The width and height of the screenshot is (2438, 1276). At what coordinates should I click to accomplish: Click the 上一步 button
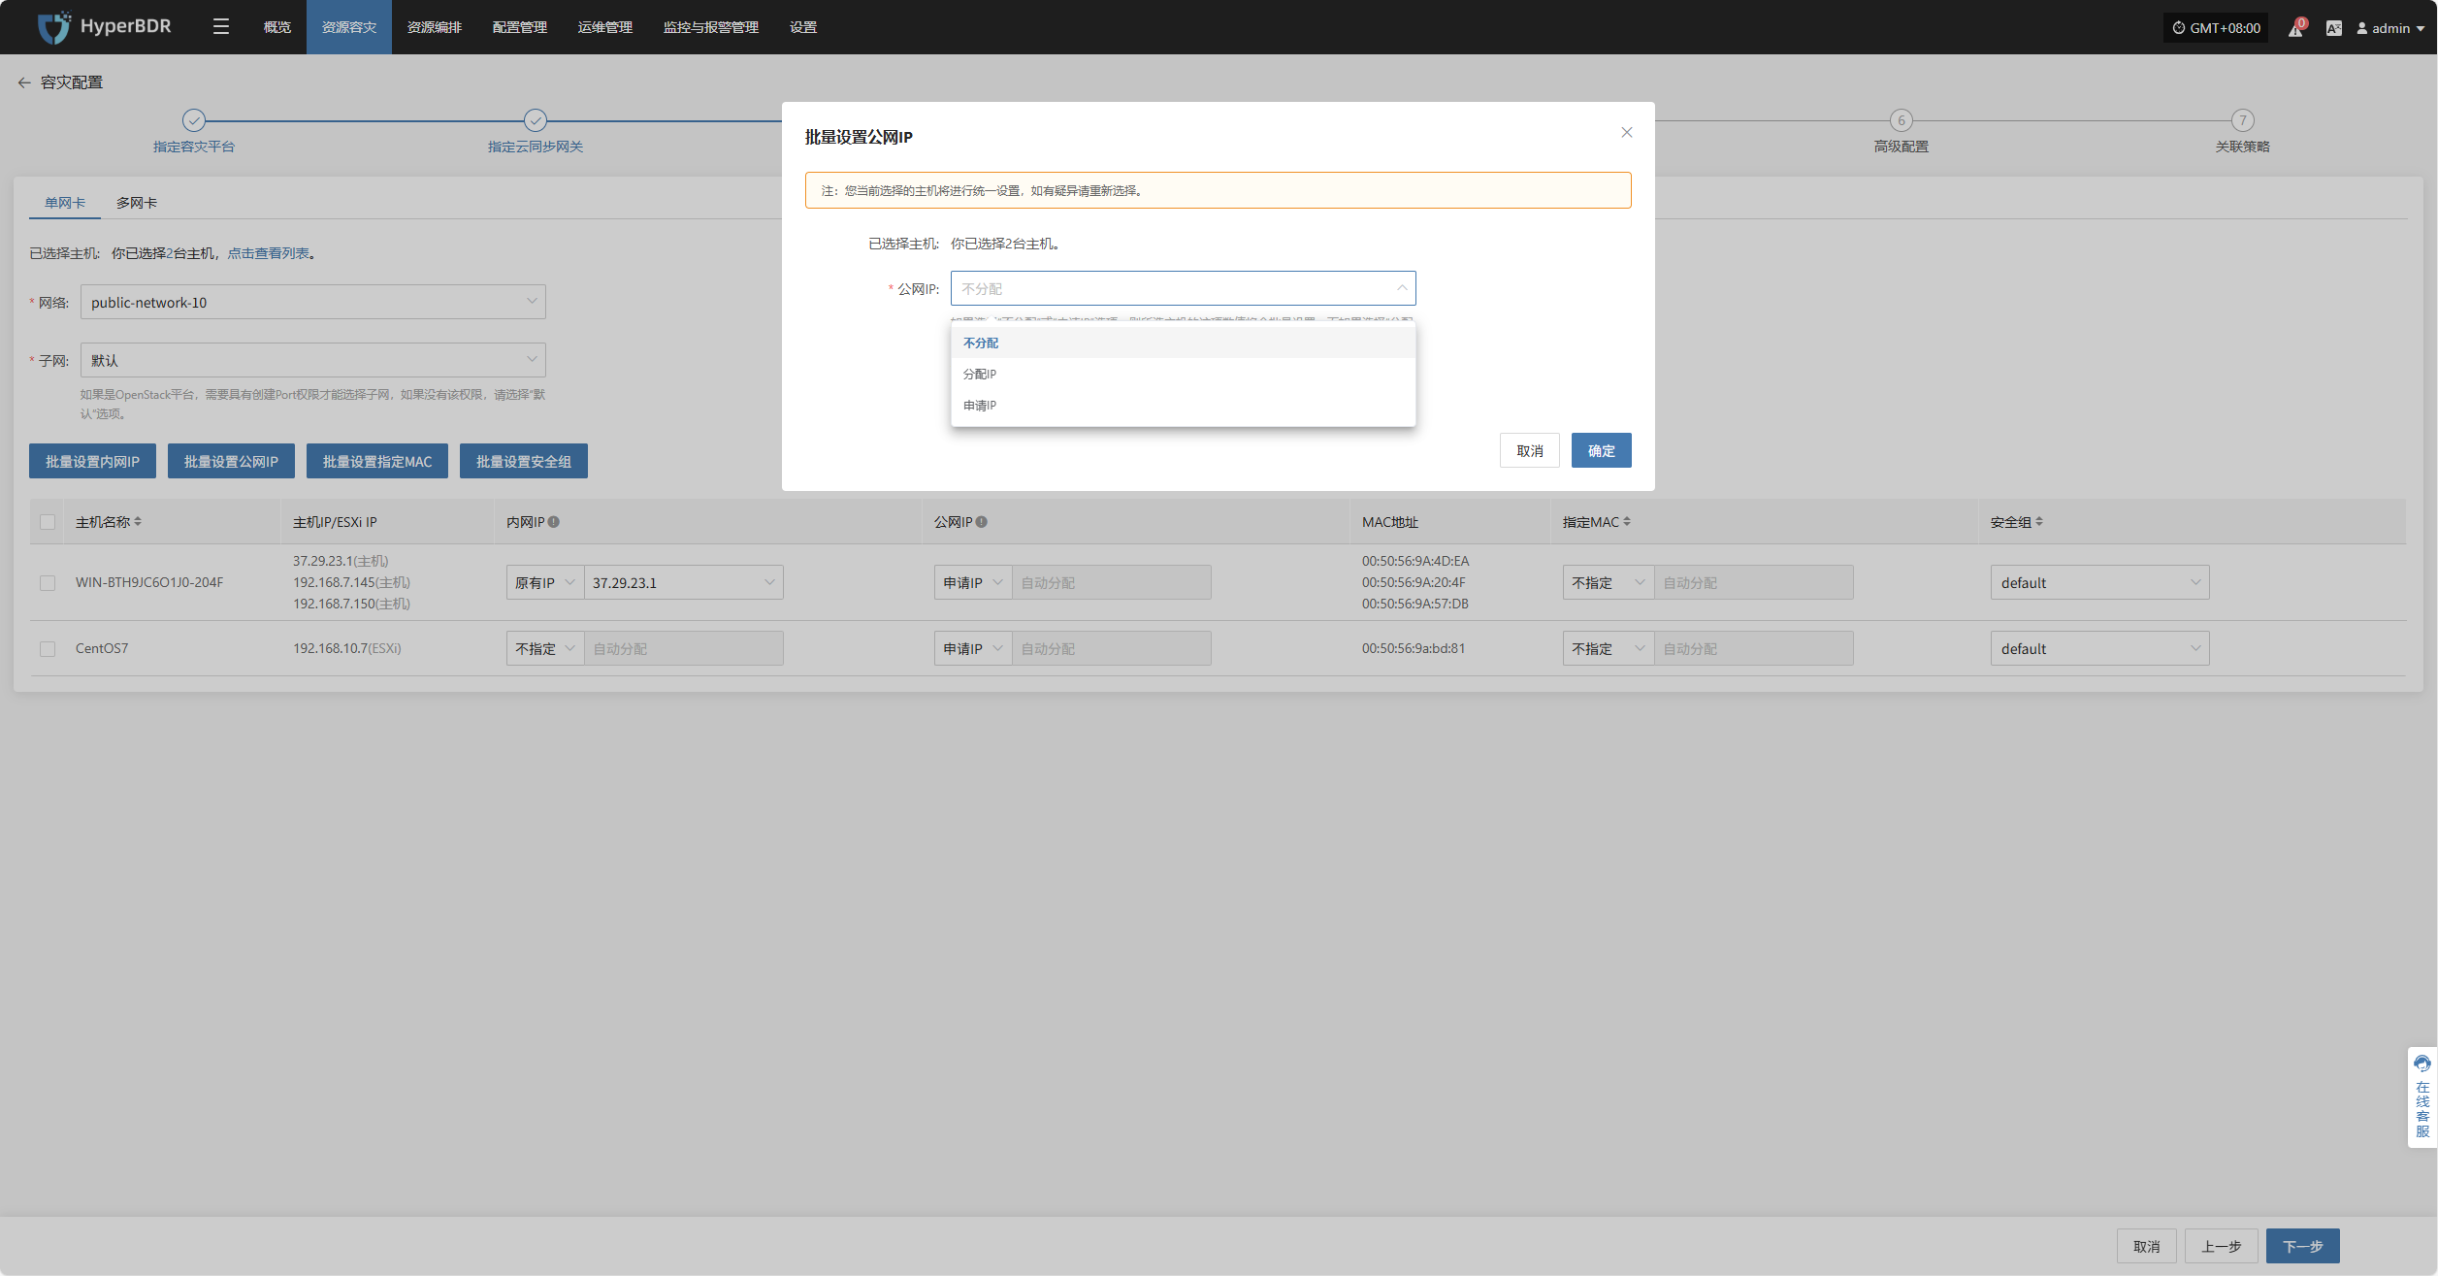point(2221,1246)
